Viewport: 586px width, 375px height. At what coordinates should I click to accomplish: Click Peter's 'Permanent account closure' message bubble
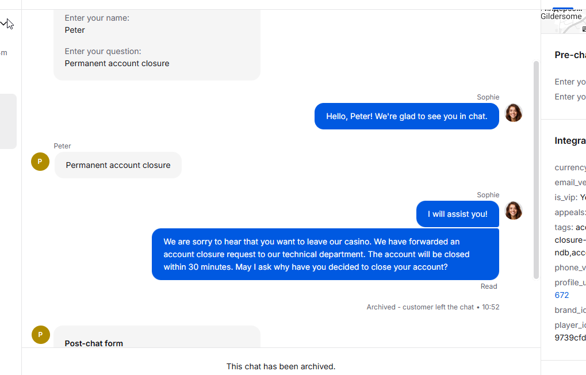click(118, 165)
